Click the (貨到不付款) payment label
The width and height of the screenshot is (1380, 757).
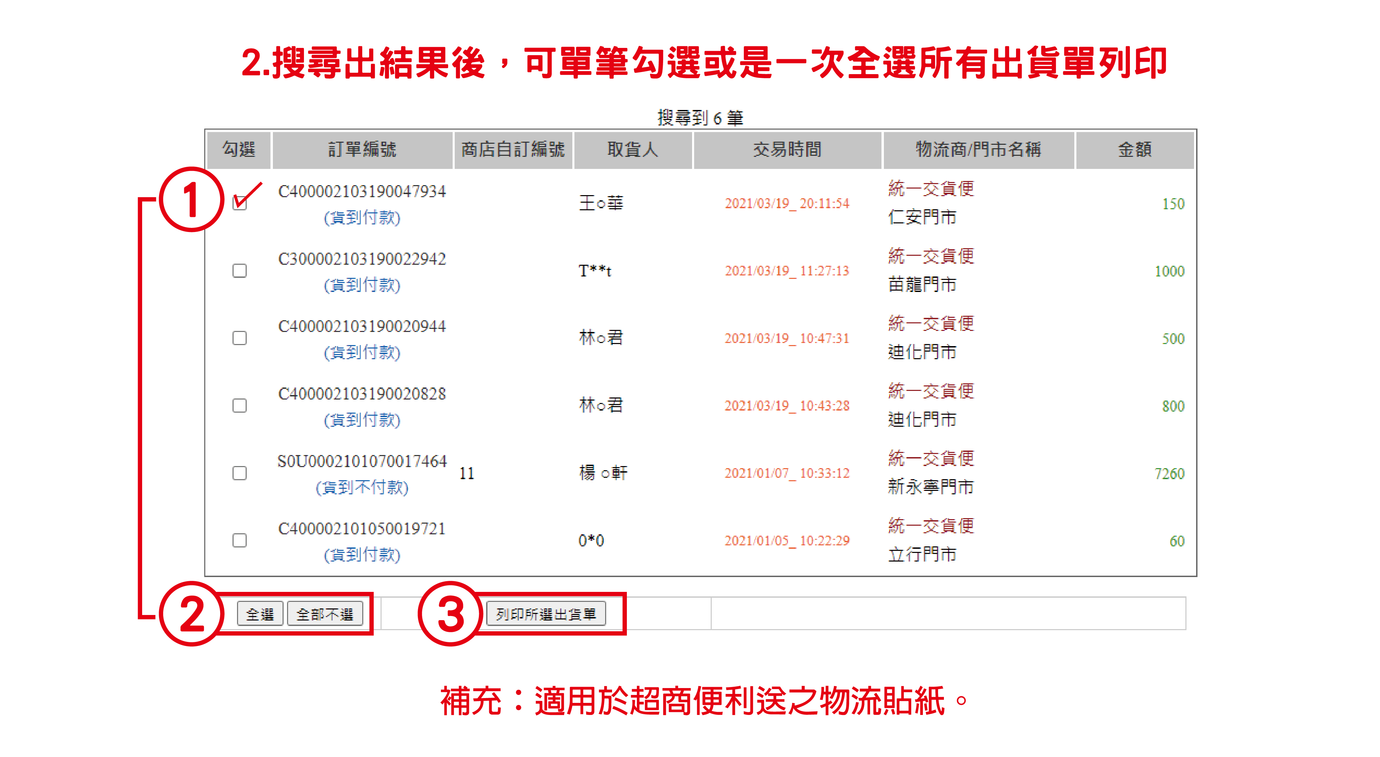[362, 487]
